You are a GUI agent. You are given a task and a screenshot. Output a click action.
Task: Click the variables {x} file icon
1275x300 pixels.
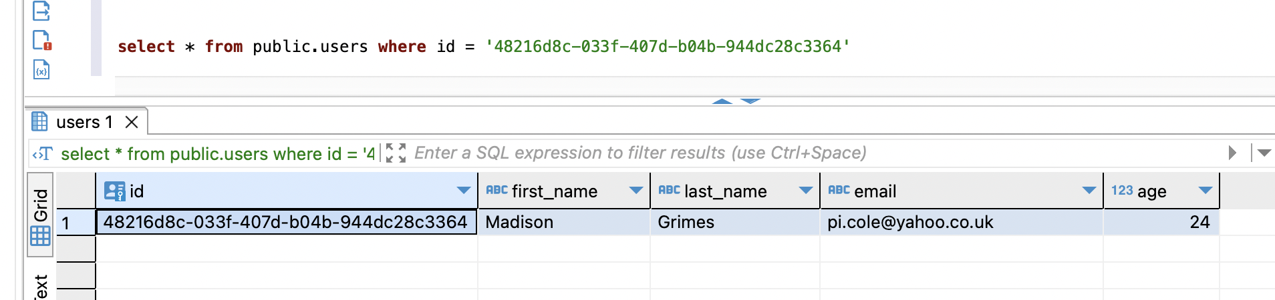41,69
